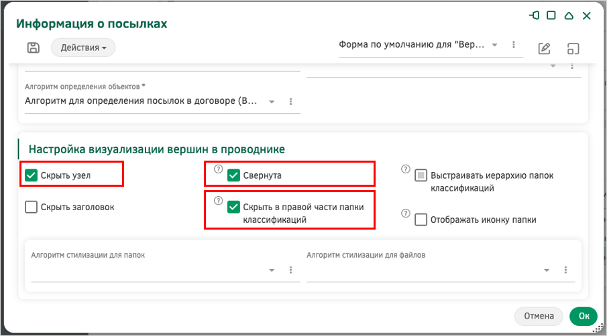Screen dimensions: 607x336
Task: Enable the Отображать иконку папки checkbox
Action: point(421,220)
